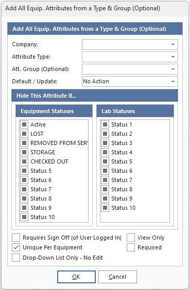Toggle Lab Statuses Status 9 checkbox

105,198
